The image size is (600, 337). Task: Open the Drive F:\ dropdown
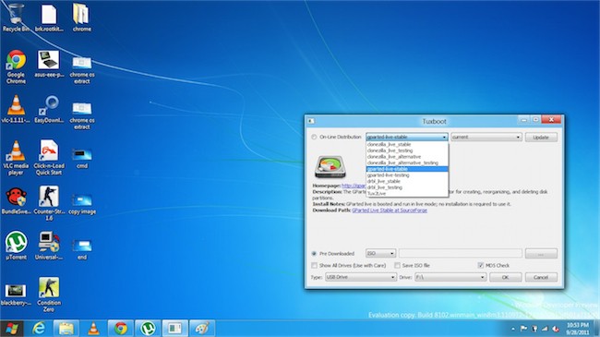[450, 277]
